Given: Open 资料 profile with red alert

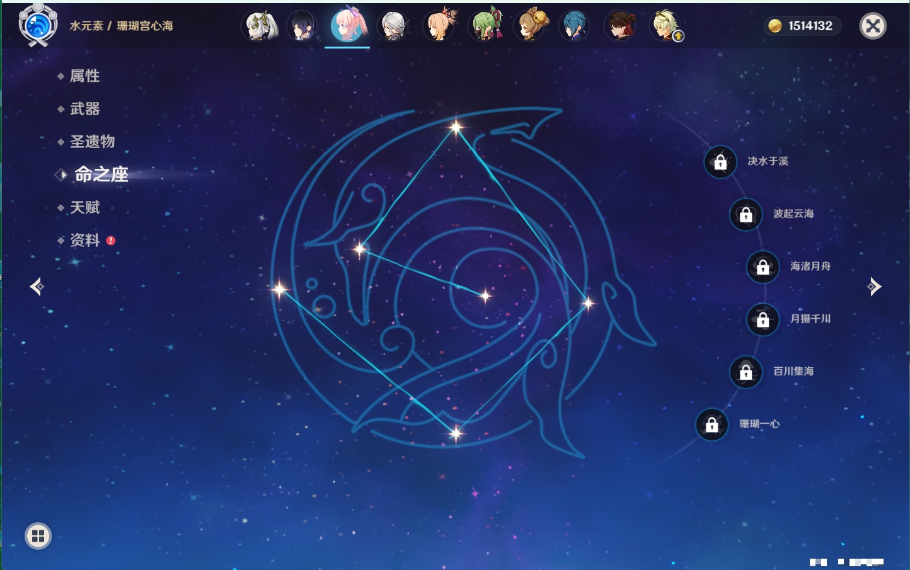Looking at the screenshot, I should point(84,240).
